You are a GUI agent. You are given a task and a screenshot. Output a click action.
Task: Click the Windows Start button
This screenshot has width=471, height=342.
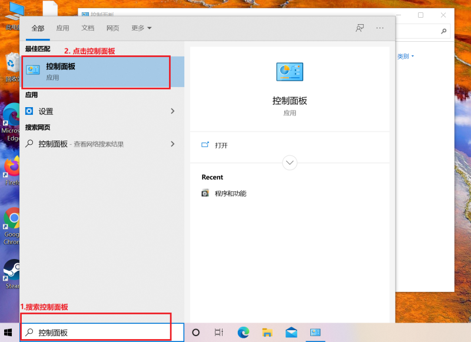click(9, 333)
